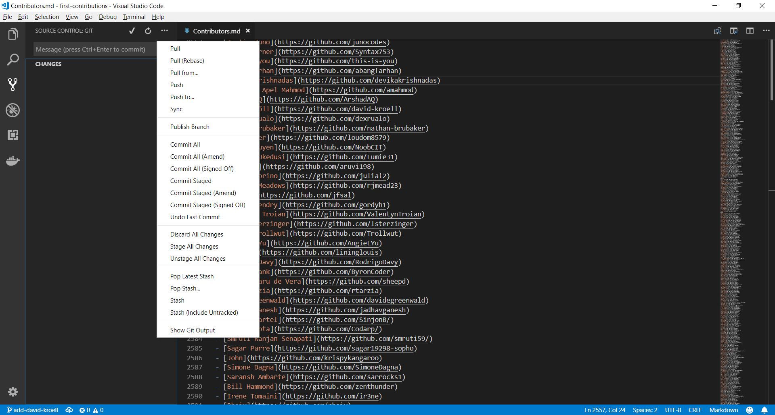This screenshot has height=415, width=775.
Task: Change indentation via Spaces: 2
Action: (645, 410)
